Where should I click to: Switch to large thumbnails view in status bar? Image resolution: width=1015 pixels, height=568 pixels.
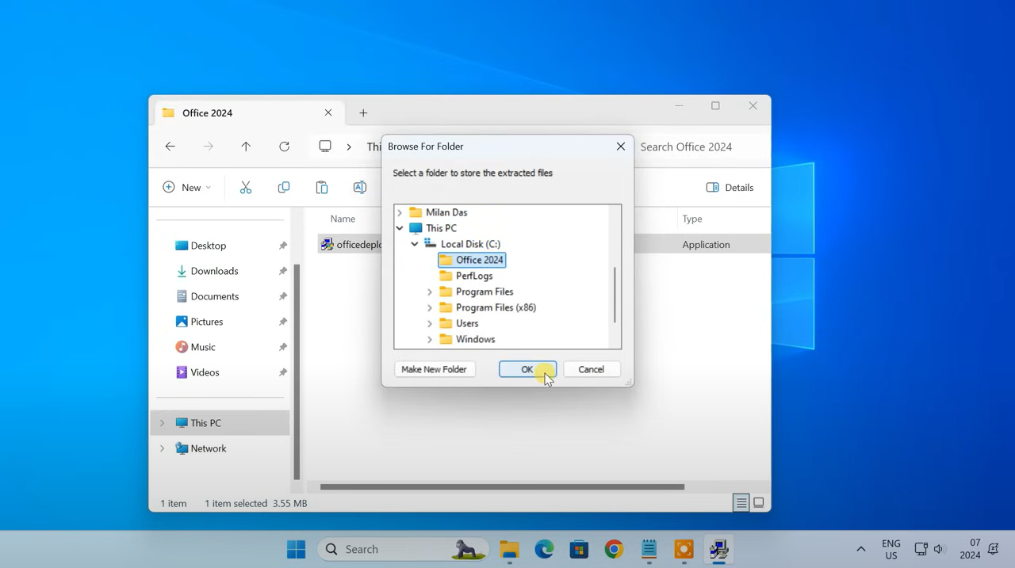pyautogui.click(x=759, y=503)
